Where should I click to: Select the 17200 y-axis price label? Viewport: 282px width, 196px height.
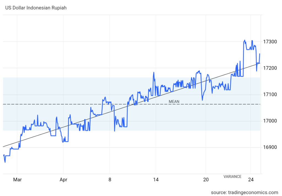tap(270, 68)
